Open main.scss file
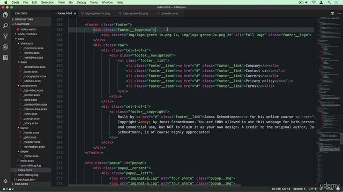 pos(27,161)
